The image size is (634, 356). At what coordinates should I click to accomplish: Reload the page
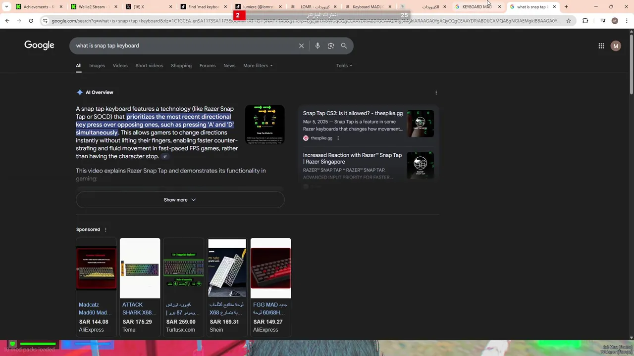[31, 21]
